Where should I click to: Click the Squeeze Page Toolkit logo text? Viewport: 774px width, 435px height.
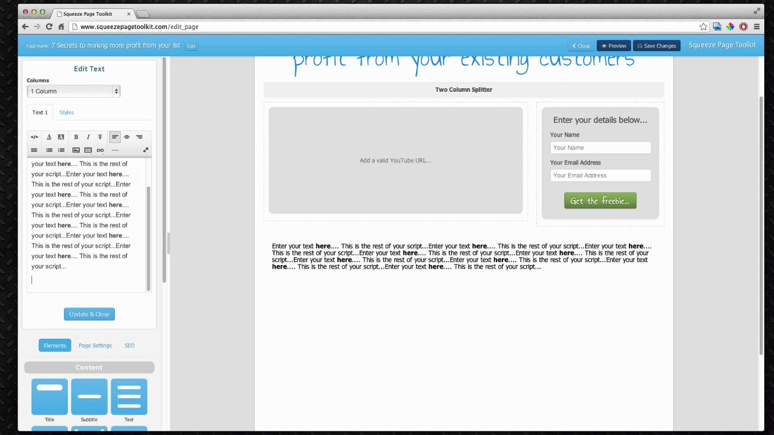point(722,45)
